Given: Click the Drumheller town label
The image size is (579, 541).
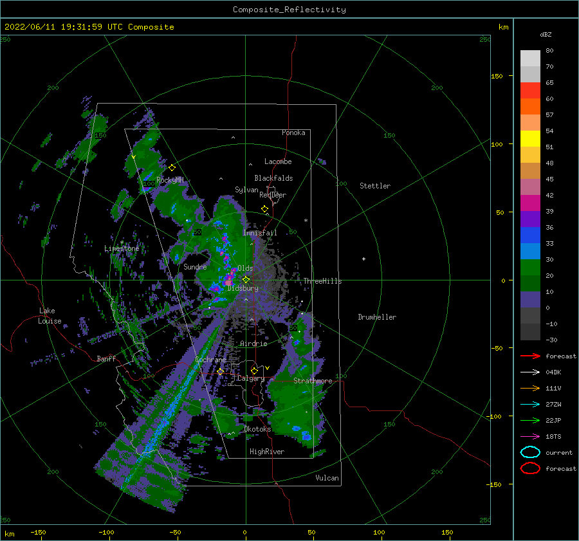Looking at the screenshot, I should coord(376,317).
